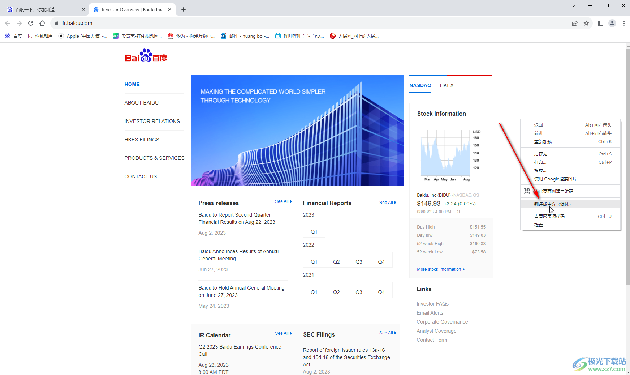Image resolution: width=630 pixels, height=375 pixels.
Task: Open the iQiyi bookmark
Action: tap(138, 36)
